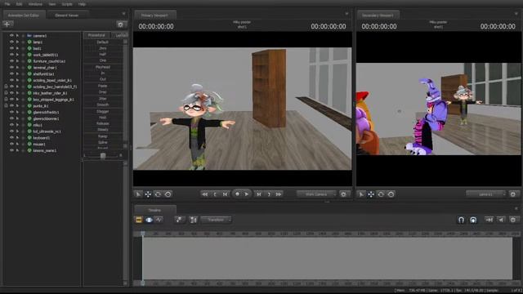Click the timeline playhead marker
The height and width of the screenshot is (294, 523).
click(x=143, y=234)
